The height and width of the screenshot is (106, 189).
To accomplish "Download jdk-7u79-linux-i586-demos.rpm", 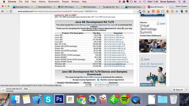I will 107,85.
